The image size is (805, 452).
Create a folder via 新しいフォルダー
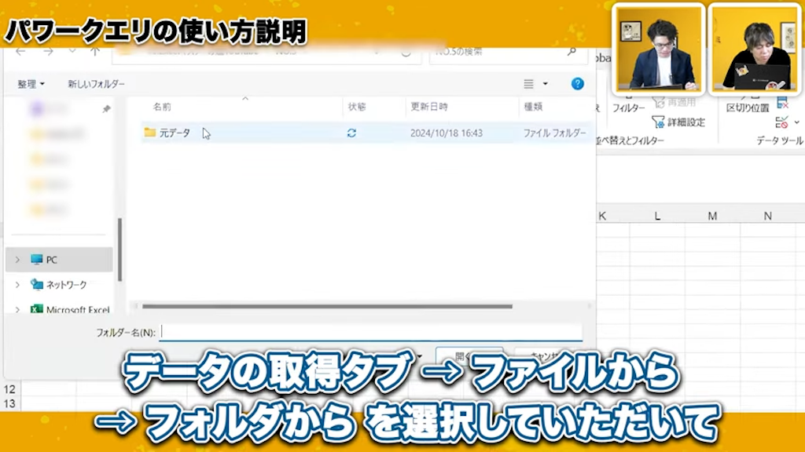click(x=96, y=83)
